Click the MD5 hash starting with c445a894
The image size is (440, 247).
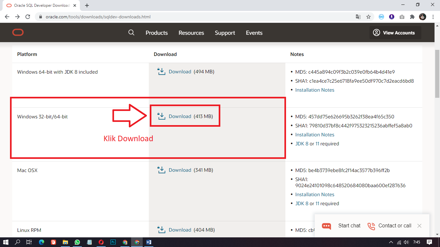pos(351,72)
